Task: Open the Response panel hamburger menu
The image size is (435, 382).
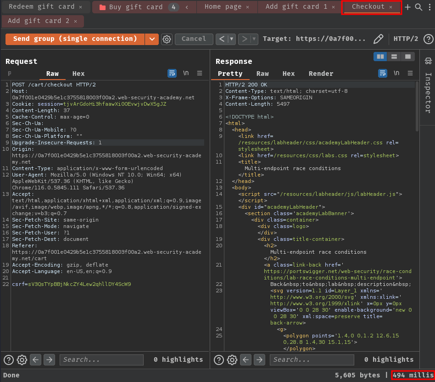Action: [x=410, y=73]
